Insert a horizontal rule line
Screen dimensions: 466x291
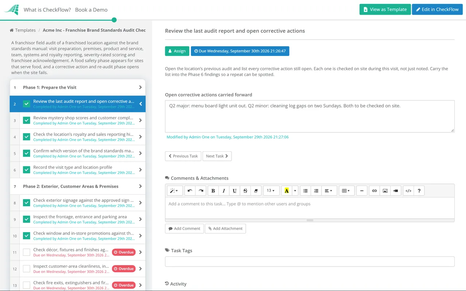pyautogui.click(x=362, y=191)
